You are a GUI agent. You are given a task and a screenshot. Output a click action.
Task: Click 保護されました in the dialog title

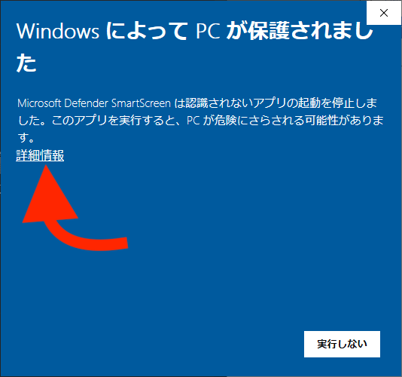tap(310, 31)
